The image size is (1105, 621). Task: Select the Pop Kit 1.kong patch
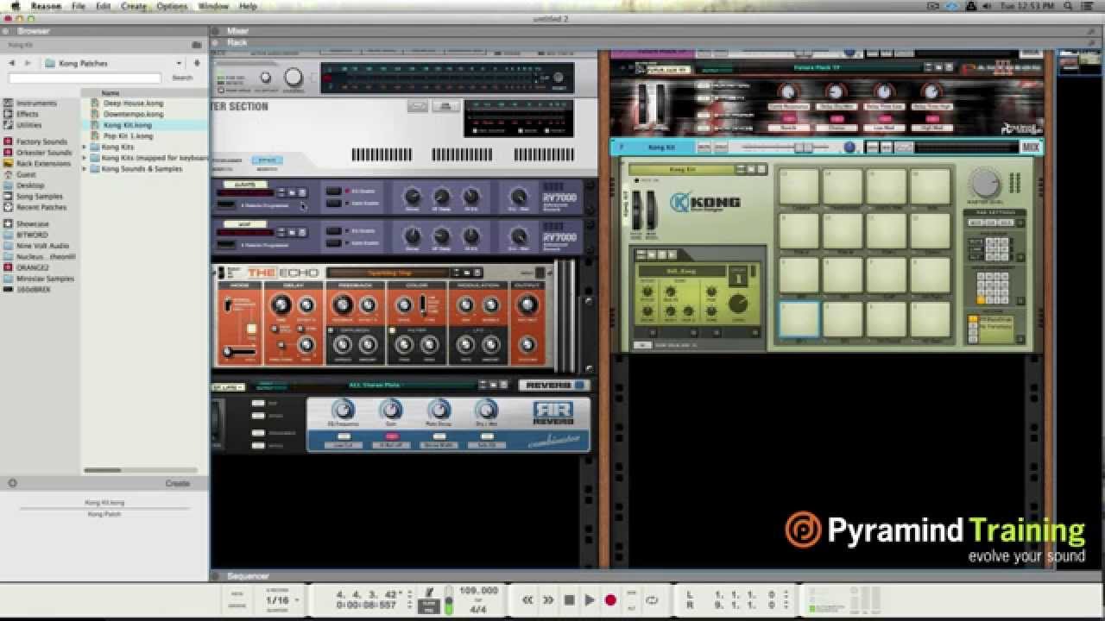128,136
